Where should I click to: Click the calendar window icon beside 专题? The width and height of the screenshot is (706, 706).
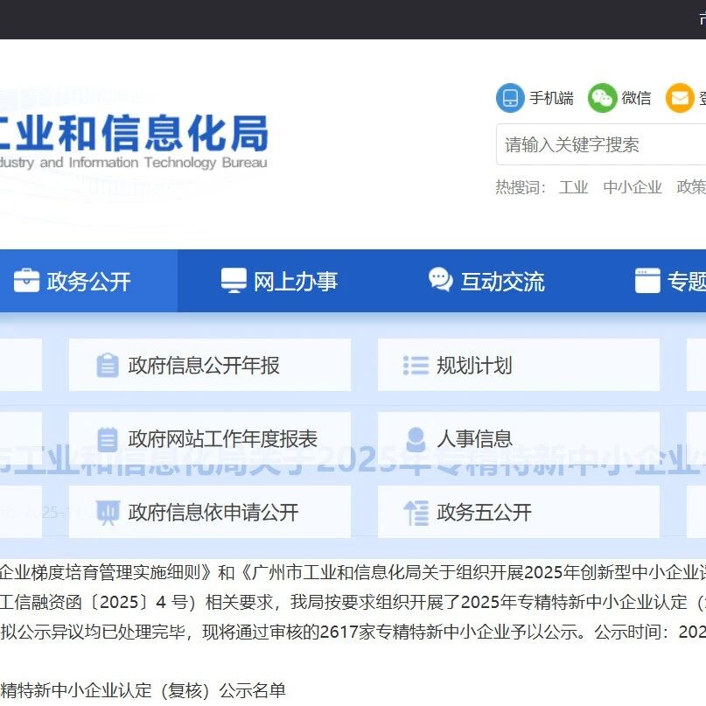click(647, 281)
